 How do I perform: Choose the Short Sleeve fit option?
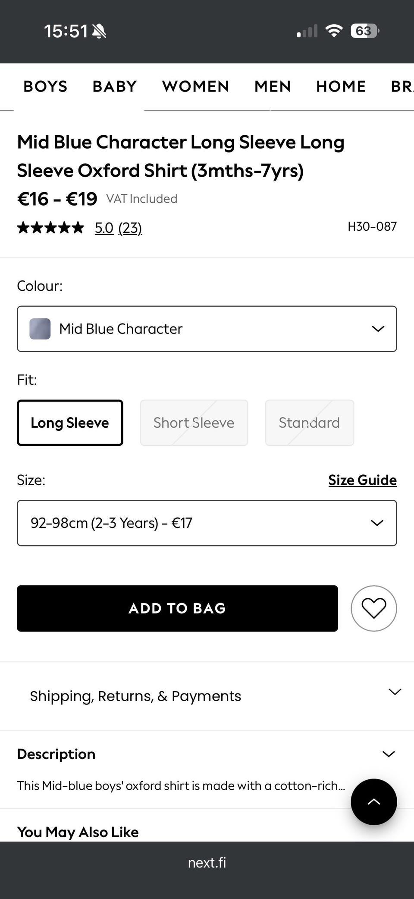pyautogui.click(x=194, y=422)
